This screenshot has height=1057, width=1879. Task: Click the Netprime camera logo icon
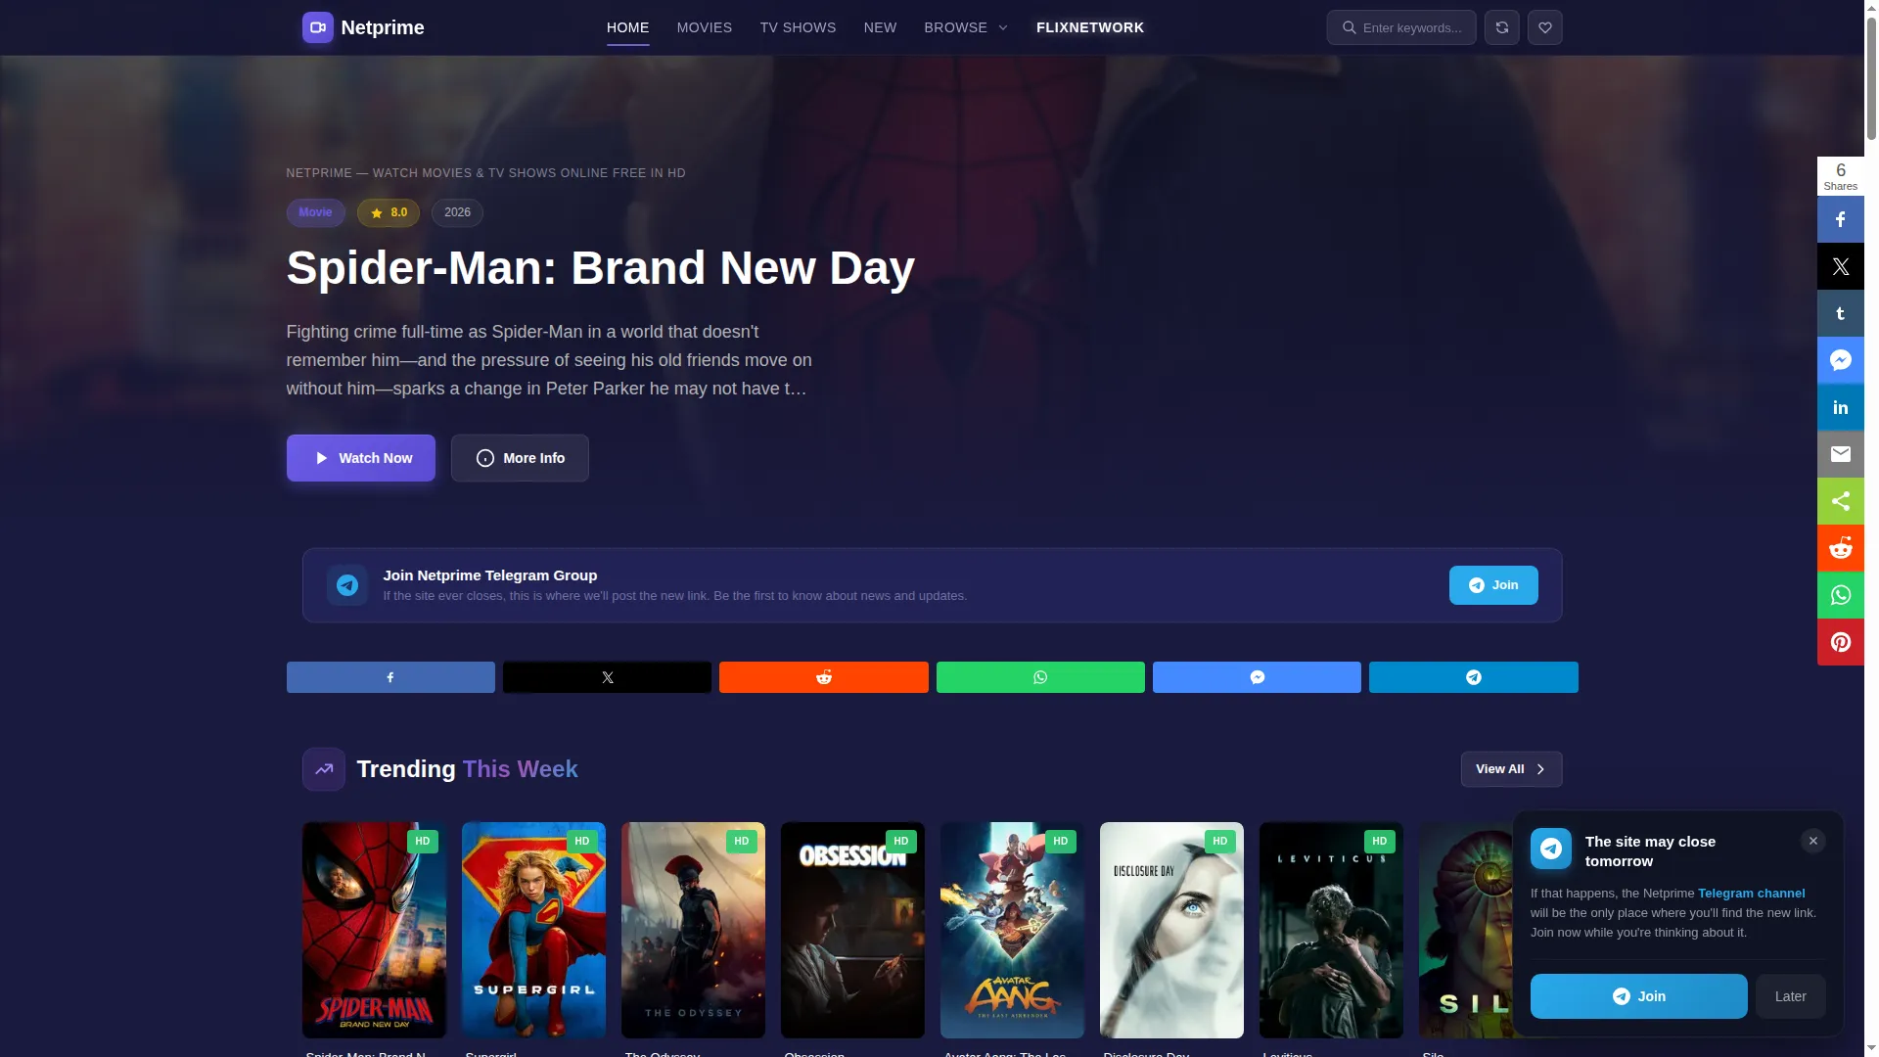317,27
